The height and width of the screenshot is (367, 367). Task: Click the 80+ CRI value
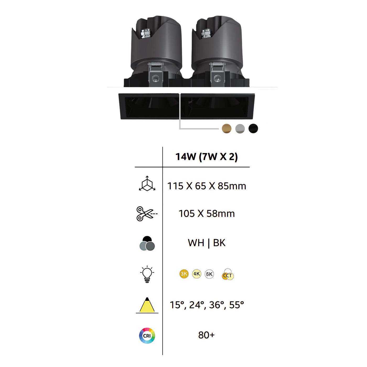[206, 335]
